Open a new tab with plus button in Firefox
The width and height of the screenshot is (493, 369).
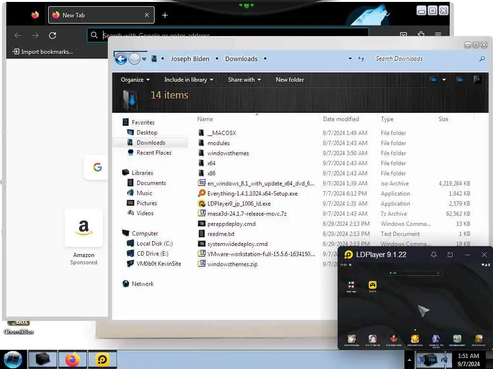165,15
